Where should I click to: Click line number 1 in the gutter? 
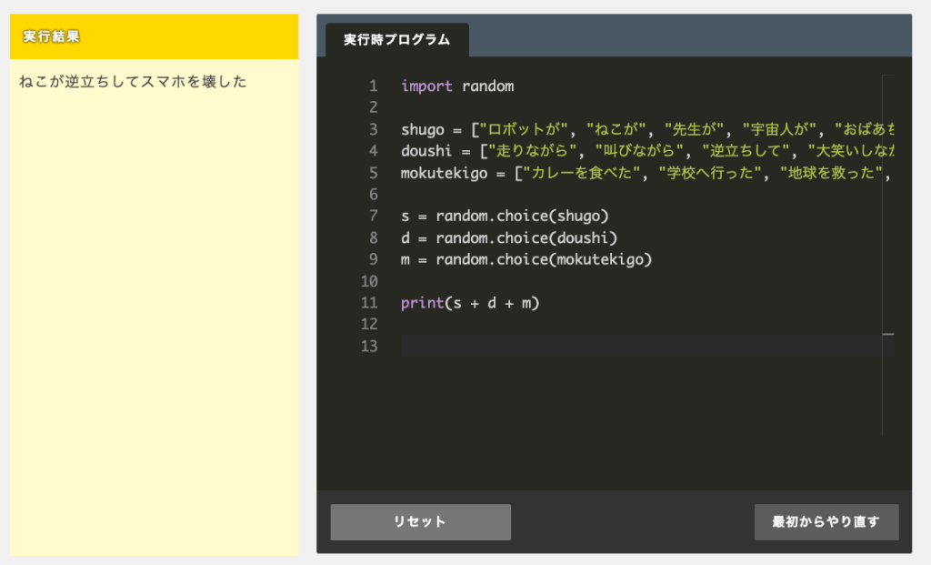pyautogui.click(x=373, y=86)
